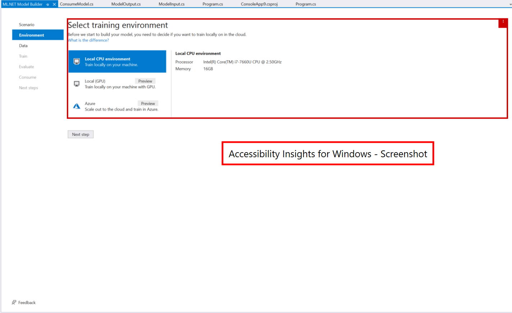Select the Scenario step in the sidebar

[x=27, y=24]
